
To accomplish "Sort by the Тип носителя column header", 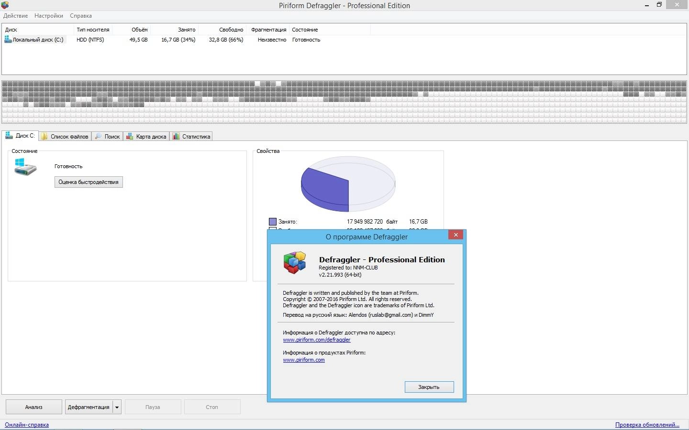I will point(93,30).
